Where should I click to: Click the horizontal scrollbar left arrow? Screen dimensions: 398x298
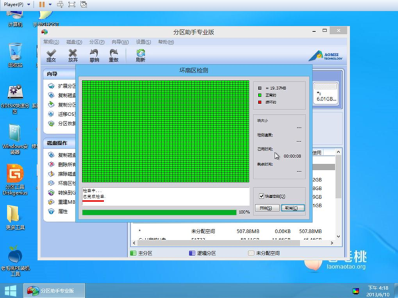click(134, 243)
